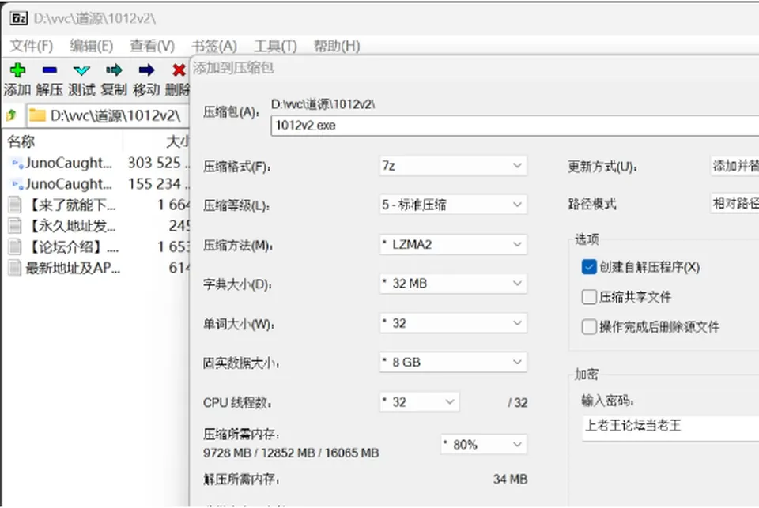The height and width of the screenshot is (508, 759).
Task: Select the file icon of JunoCaught sized 303 525
Action: tap(17, 164)
